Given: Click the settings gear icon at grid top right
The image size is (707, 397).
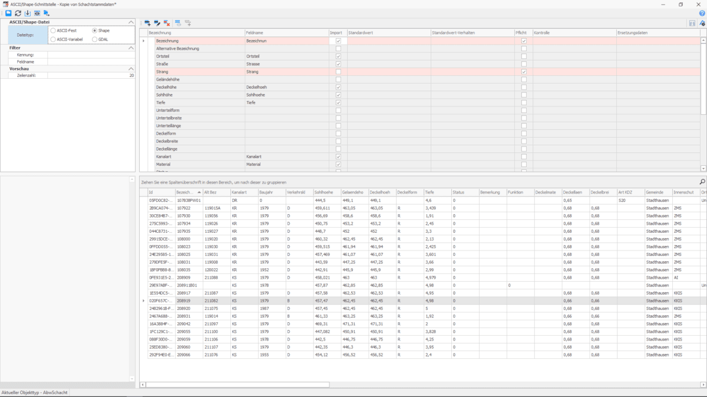Looking at the screenshot, I should (x=702, y=23).
